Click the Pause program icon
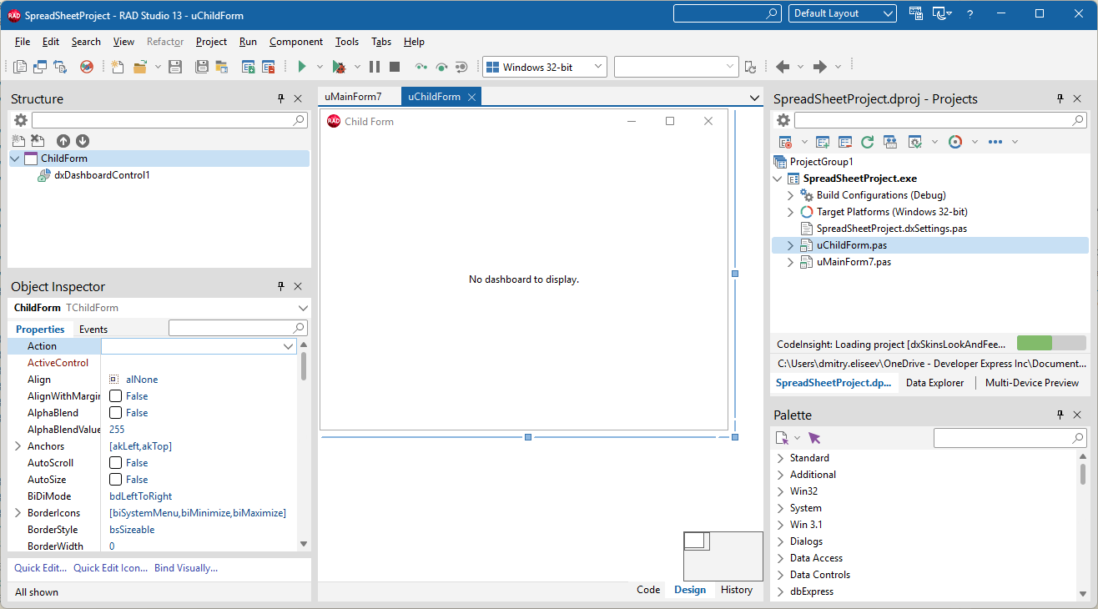This screenshot has width=1098, height=609. [375, 67]
